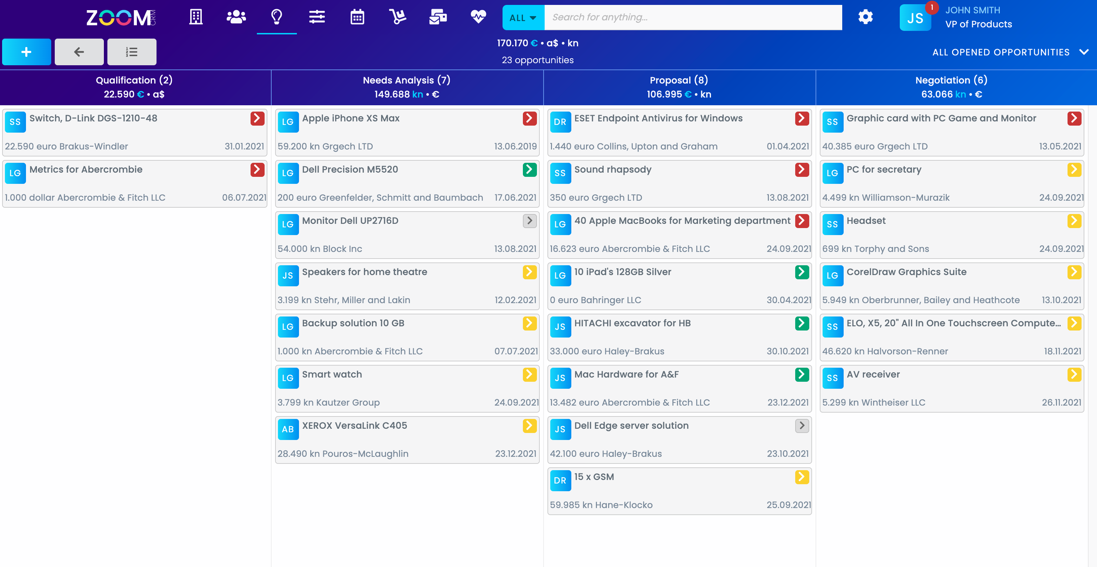Click red arrow on Graphic card with PC Game
The height and width of the screenshot is (567, 1097).
tap(1074, 118)
